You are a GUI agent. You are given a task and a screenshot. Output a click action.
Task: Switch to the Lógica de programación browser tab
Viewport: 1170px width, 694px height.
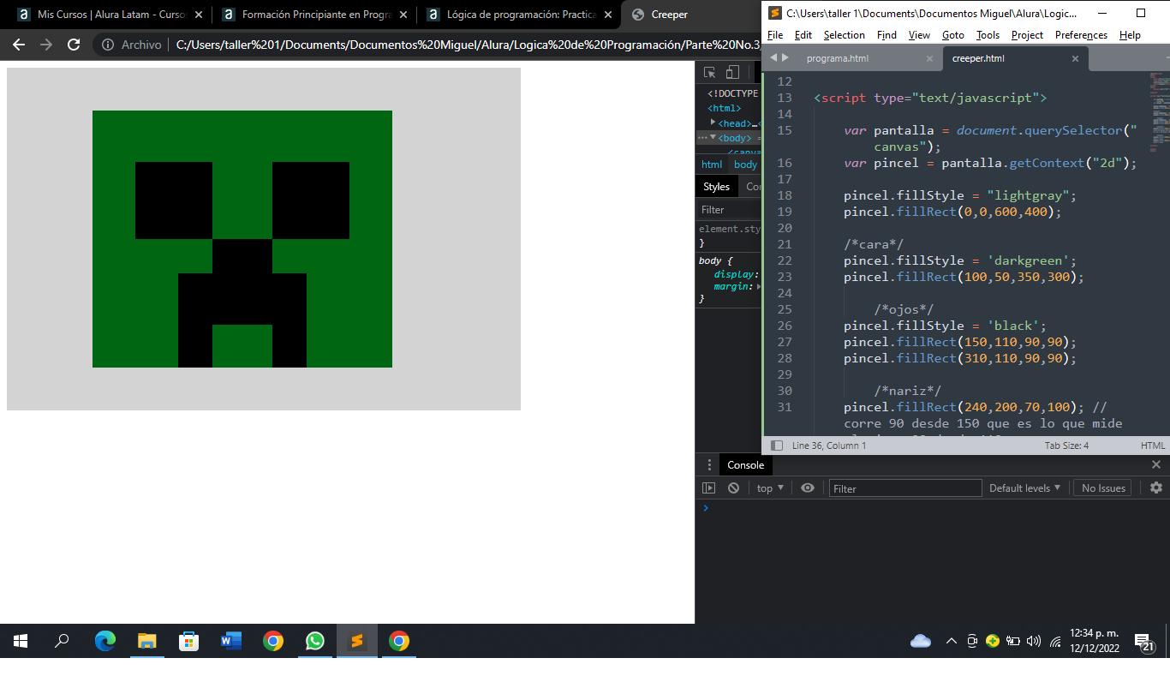pyautogui.click(x=519, y=15)
